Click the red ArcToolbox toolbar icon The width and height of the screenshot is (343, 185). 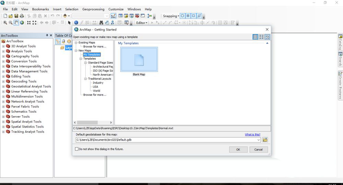137,16
